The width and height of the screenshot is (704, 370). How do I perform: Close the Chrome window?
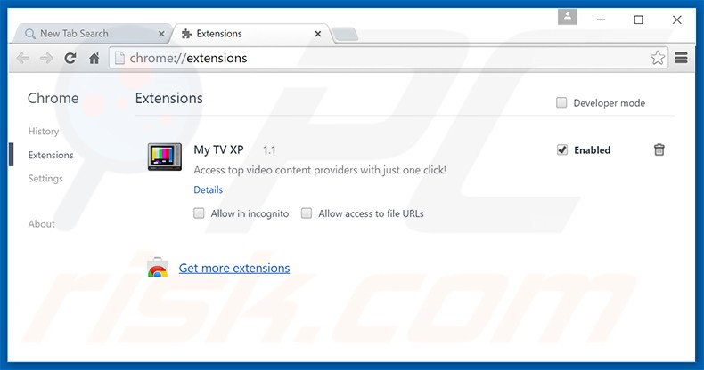click(677, 20)
